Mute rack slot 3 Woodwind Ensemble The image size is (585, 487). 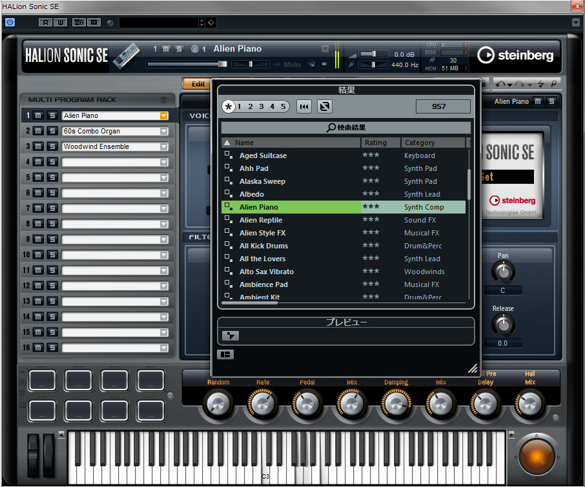point(38,147)
